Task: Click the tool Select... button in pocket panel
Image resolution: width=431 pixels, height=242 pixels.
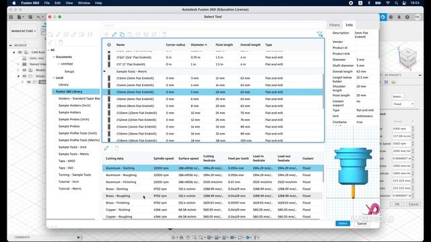Action: point(398,96)
